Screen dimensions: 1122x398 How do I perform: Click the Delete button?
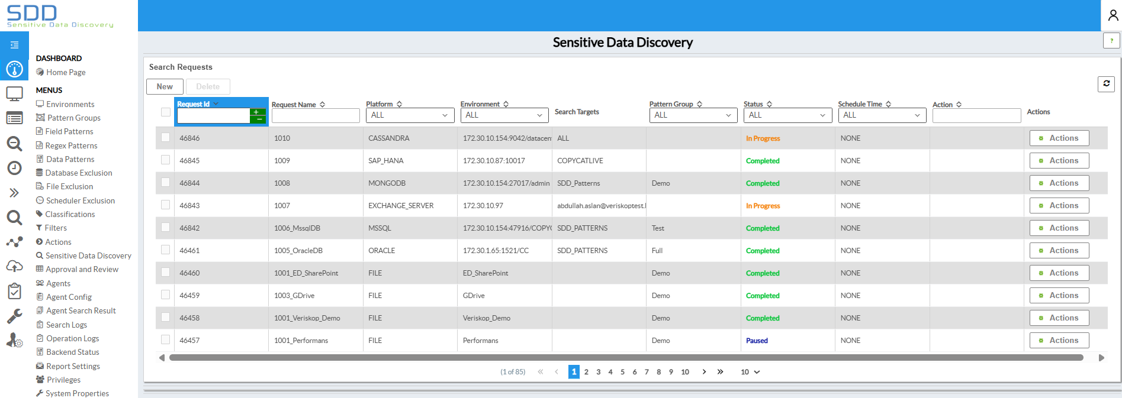208,86
